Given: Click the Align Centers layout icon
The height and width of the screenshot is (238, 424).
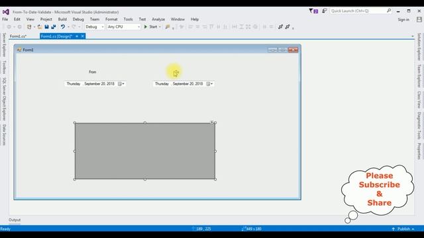Looking at the screenshot, I should (x=197, y=26).
